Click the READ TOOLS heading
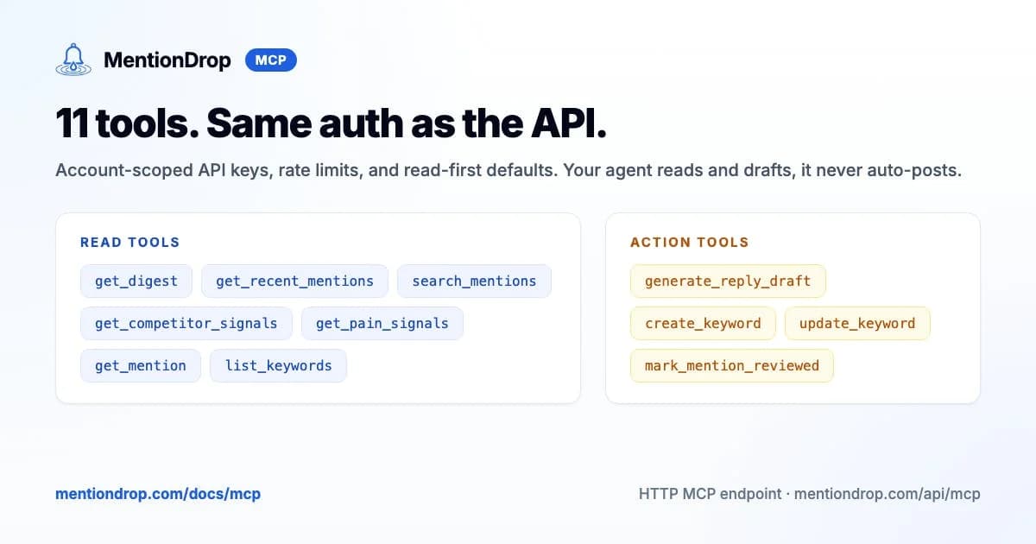The width and height of the screenshot is (1036, 544). 130,243
